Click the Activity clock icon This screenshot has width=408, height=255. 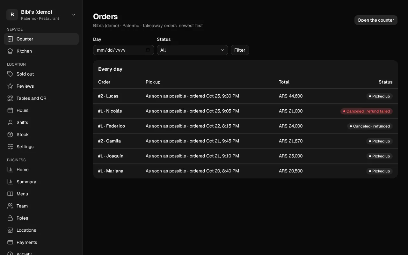pos(10,254)
